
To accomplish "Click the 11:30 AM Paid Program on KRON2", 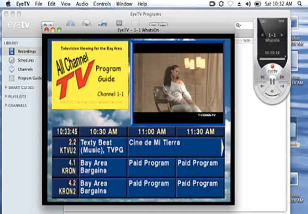I will (200, 187).
